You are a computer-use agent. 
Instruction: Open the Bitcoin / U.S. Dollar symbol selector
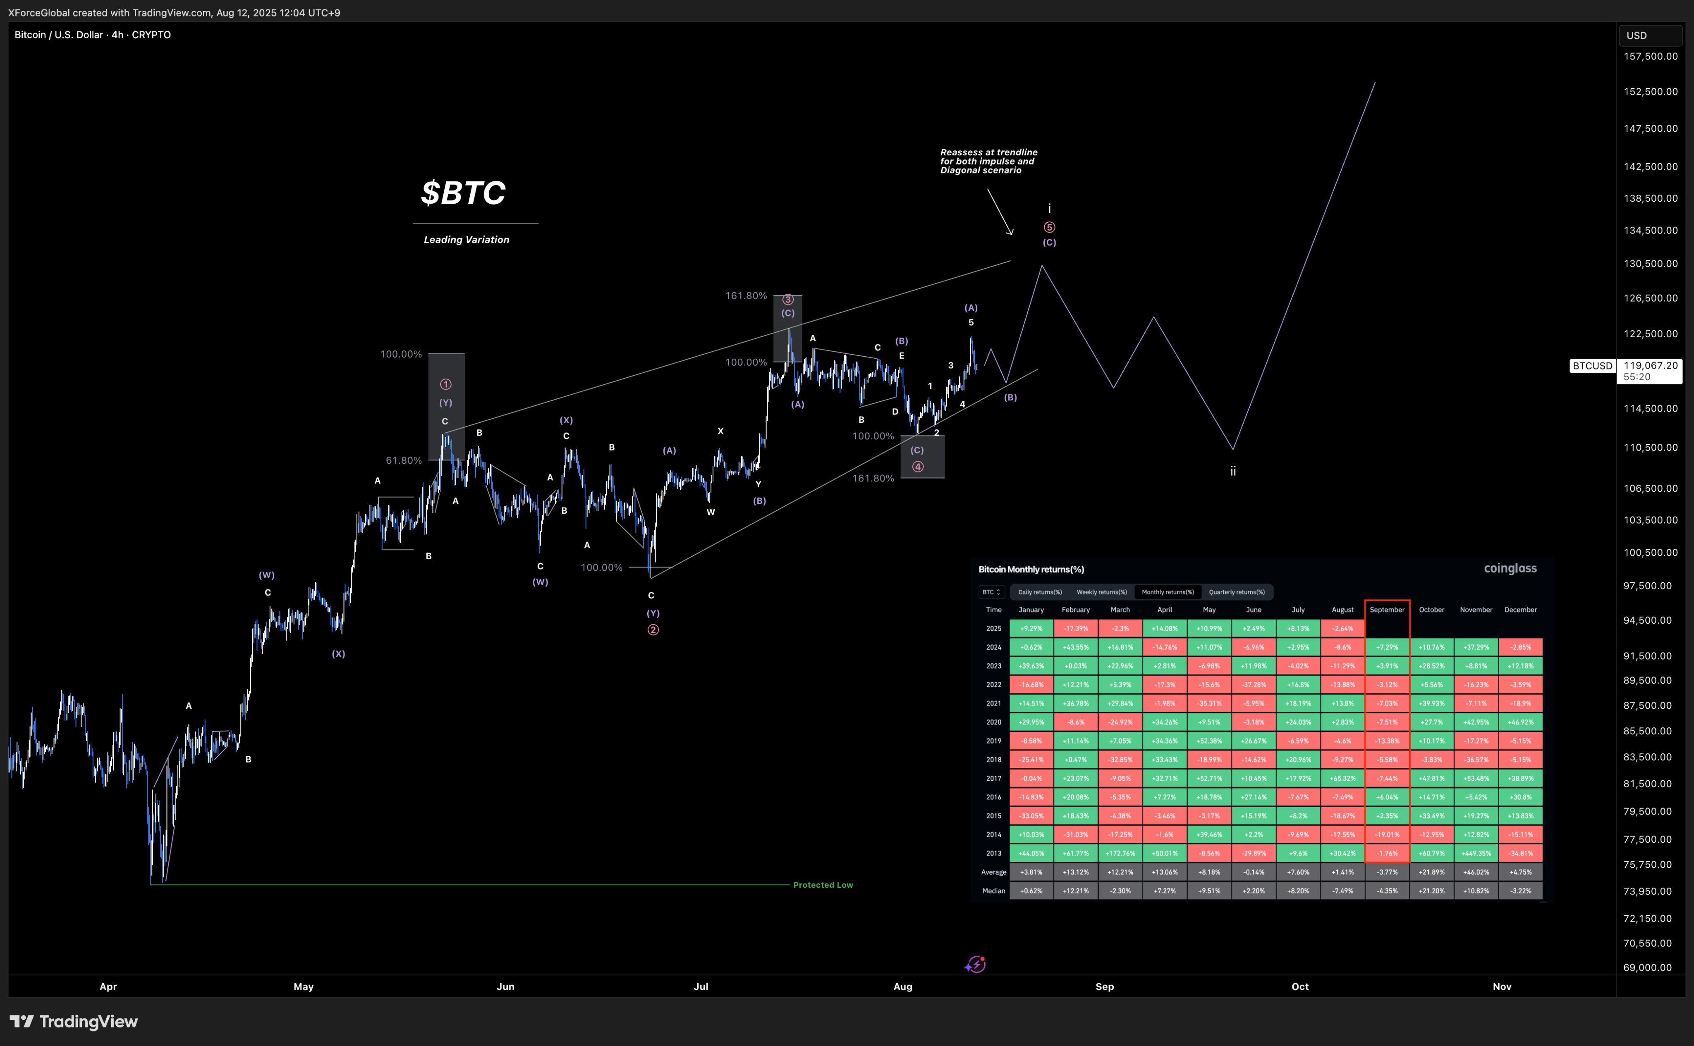59,35
